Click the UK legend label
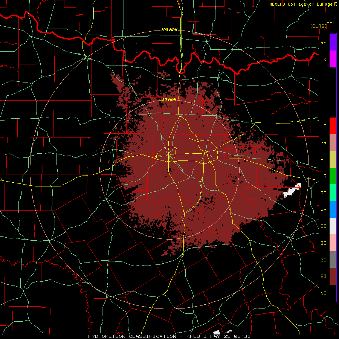The height and width of the screenshot is (339, 339). (x=323, y=59)
